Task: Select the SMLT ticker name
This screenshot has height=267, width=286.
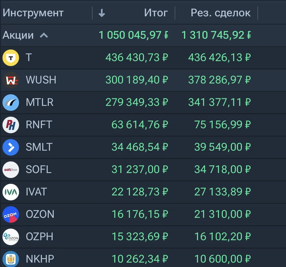Action: click(39, 147)
